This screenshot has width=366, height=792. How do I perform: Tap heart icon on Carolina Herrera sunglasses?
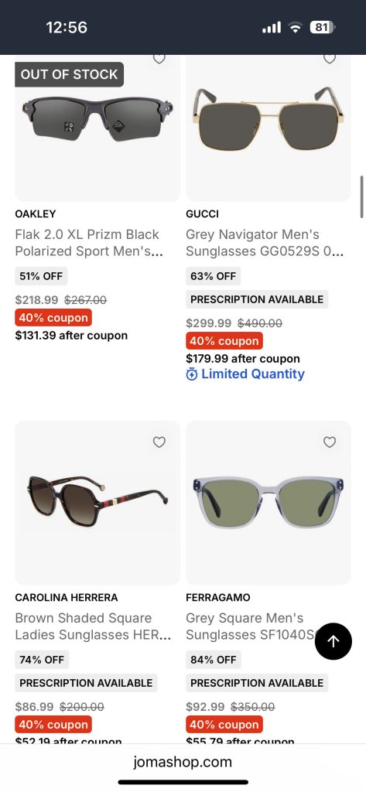click(x=159, y=442)
